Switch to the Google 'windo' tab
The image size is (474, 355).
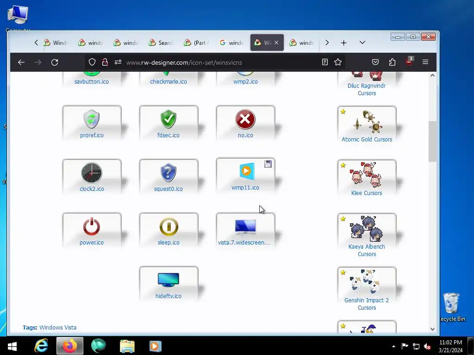point(232,43)
